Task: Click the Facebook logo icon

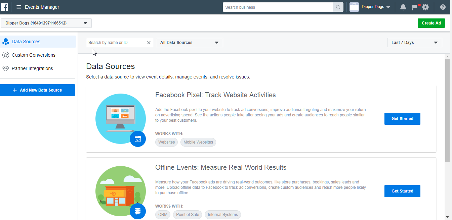Action: [4, 7]
